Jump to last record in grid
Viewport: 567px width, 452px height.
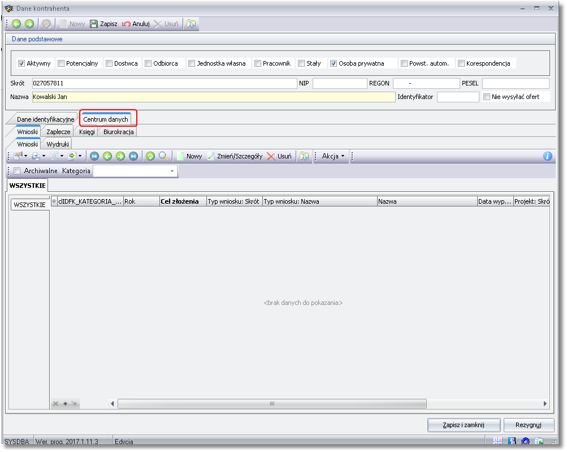(133, 156)
